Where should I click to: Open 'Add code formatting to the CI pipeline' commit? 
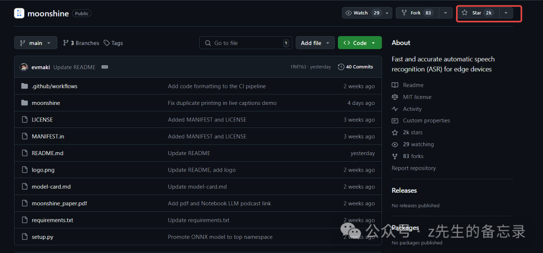pyautogui.click(x=217, y=86)
